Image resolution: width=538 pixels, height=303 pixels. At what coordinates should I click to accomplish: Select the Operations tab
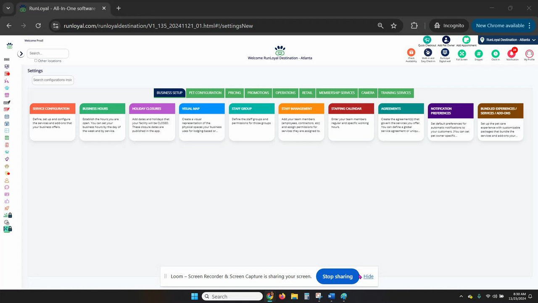point(285,93)
